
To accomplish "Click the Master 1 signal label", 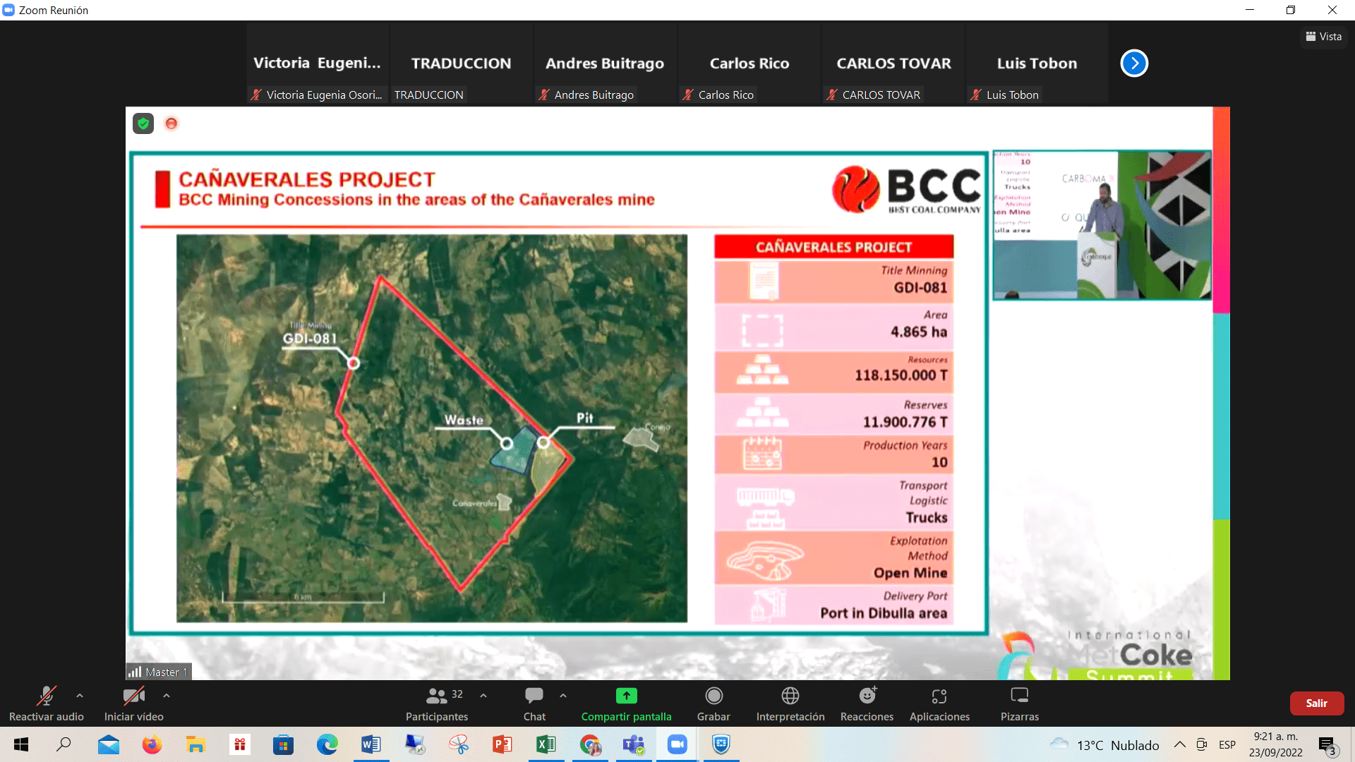I will pos(159,672).
